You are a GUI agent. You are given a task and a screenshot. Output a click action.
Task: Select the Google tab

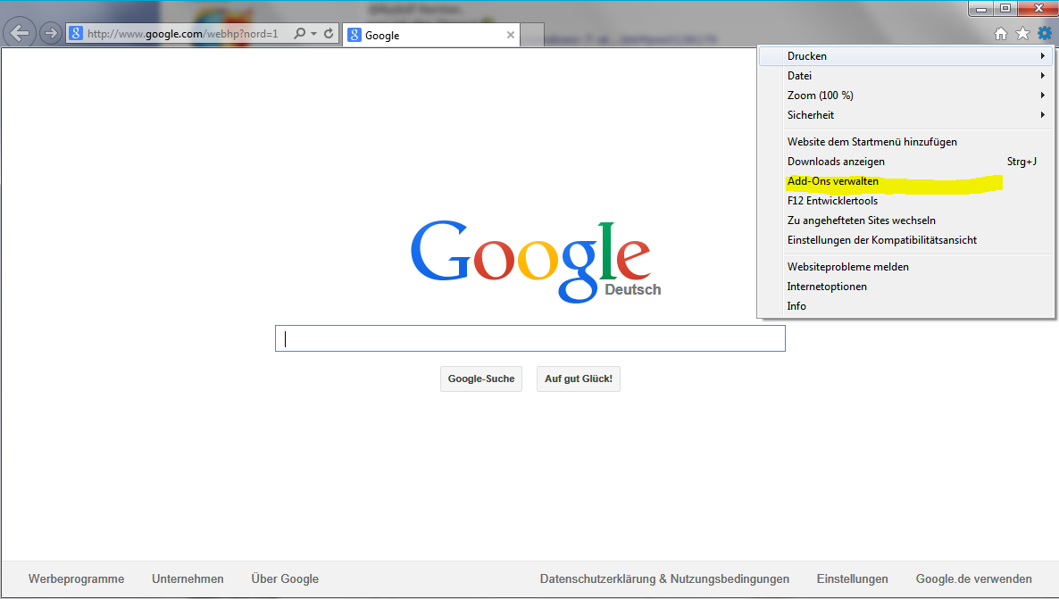tap(431, 35)
